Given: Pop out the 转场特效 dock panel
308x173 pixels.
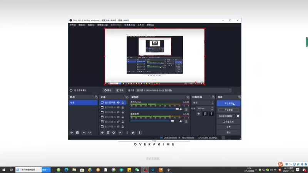Looking at the screenshot, I should [x=213, y=97].
